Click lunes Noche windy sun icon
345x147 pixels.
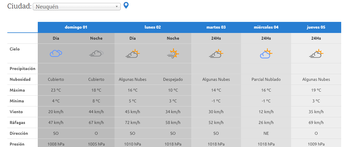coord(173,53)
